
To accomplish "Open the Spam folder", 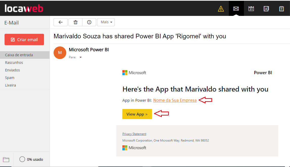I will [10, 78].
